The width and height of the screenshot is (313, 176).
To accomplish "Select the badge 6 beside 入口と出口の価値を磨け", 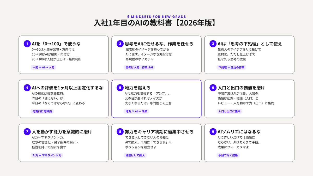I will [x=213, y=88].
